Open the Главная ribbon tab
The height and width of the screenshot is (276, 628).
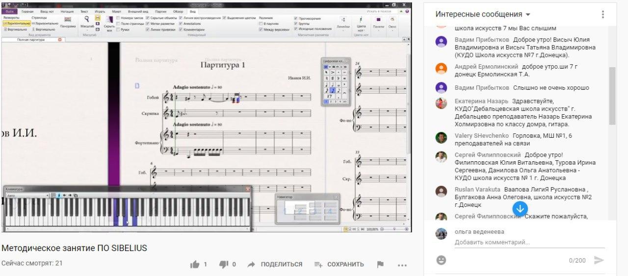[27, 12]
